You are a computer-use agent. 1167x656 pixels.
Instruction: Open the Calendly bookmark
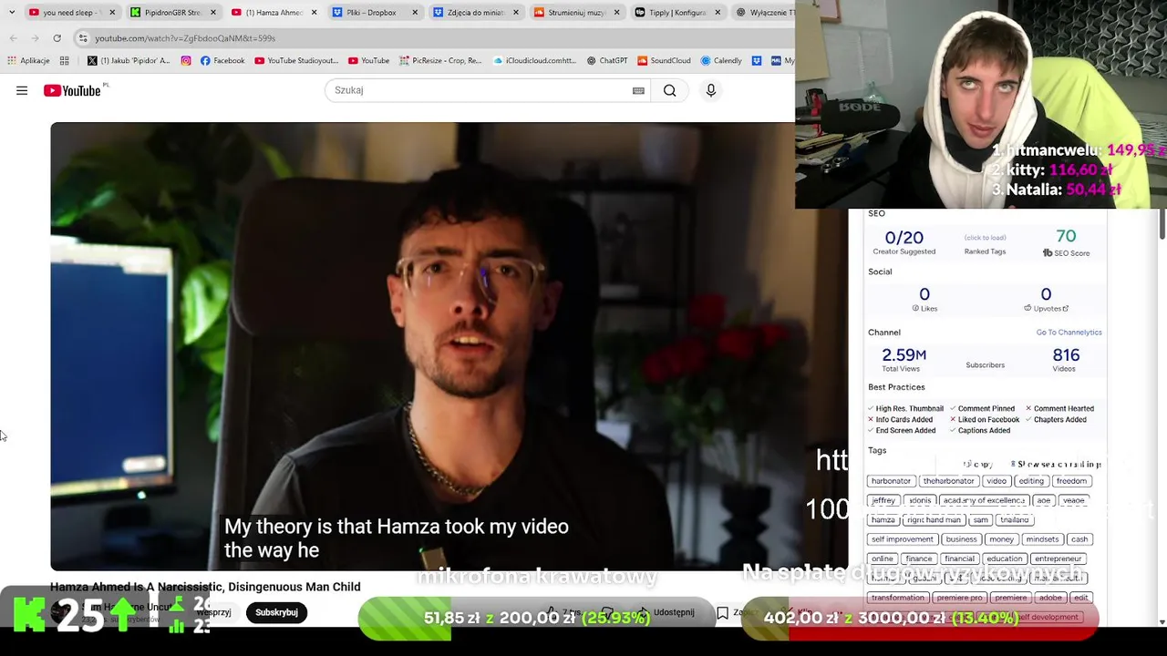(721, 61)
